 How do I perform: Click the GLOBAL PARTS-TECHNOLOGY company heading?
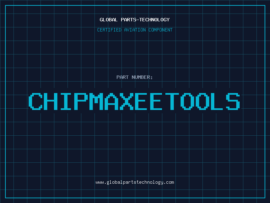point(135,20)
